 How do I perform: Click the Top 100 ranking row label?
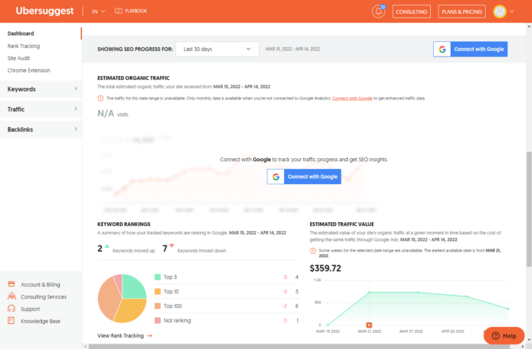pyautogui.click(x=173, y=306)
